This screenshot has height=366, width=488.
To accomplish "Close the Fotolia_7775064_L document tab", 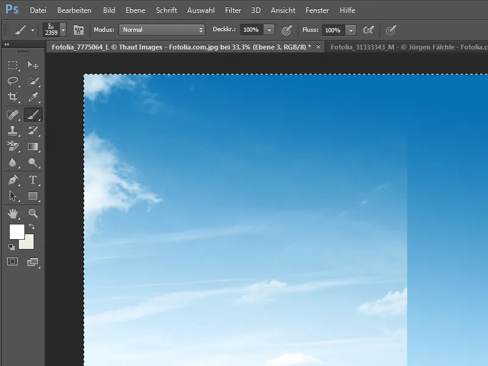I will 318,47.
